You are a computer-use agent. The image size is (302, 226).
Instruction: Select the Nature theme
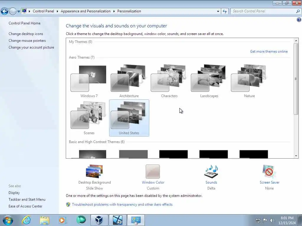[x=249, y=81]
